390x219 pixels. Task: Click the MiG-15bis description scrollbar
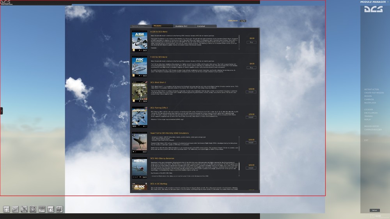pyautogui.click(x=239, y=169)
